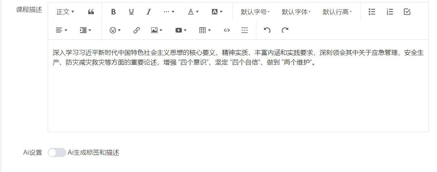The image size is (437, 172).
Task: Open the insert video menu
Action: 181,30
